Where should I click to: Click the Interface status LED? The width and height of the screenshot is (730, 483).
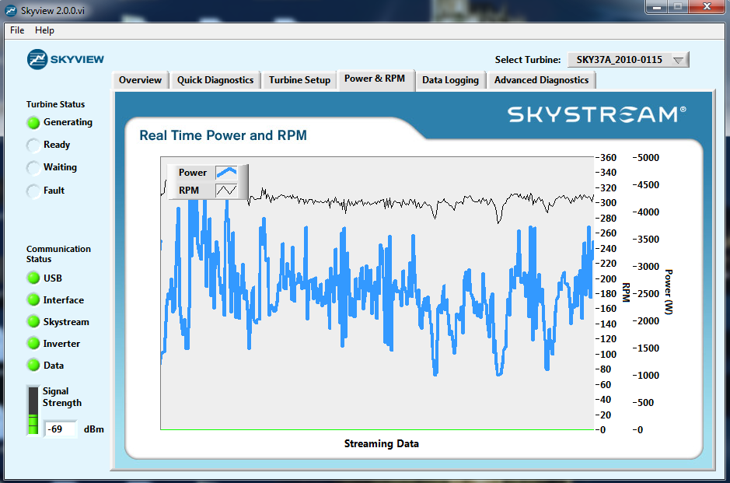point(33,300)
